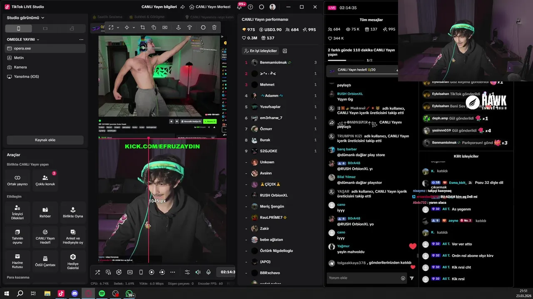This screenshot has height=299, width=533.
Task: Mute the microphone
Action: coord(209,272)
